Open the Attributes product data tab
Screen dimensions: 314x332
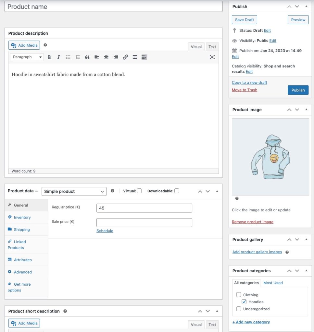27,260
